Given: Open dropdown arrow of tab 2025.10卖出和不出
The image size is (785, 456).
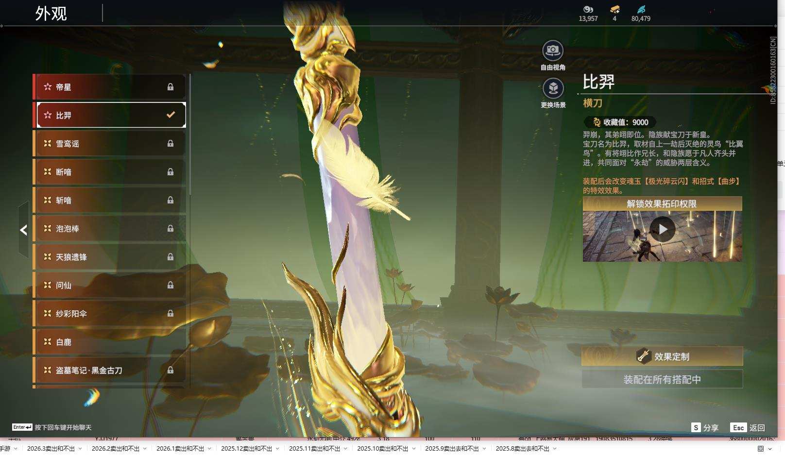Looking at the screenshot, I should point(413,449).
